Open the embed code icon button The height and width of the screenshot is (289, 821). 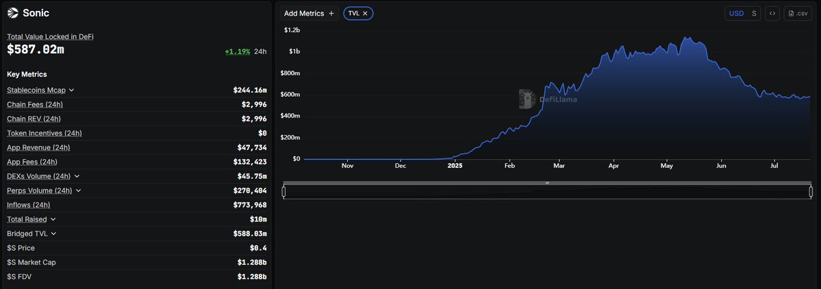[772, 14]
